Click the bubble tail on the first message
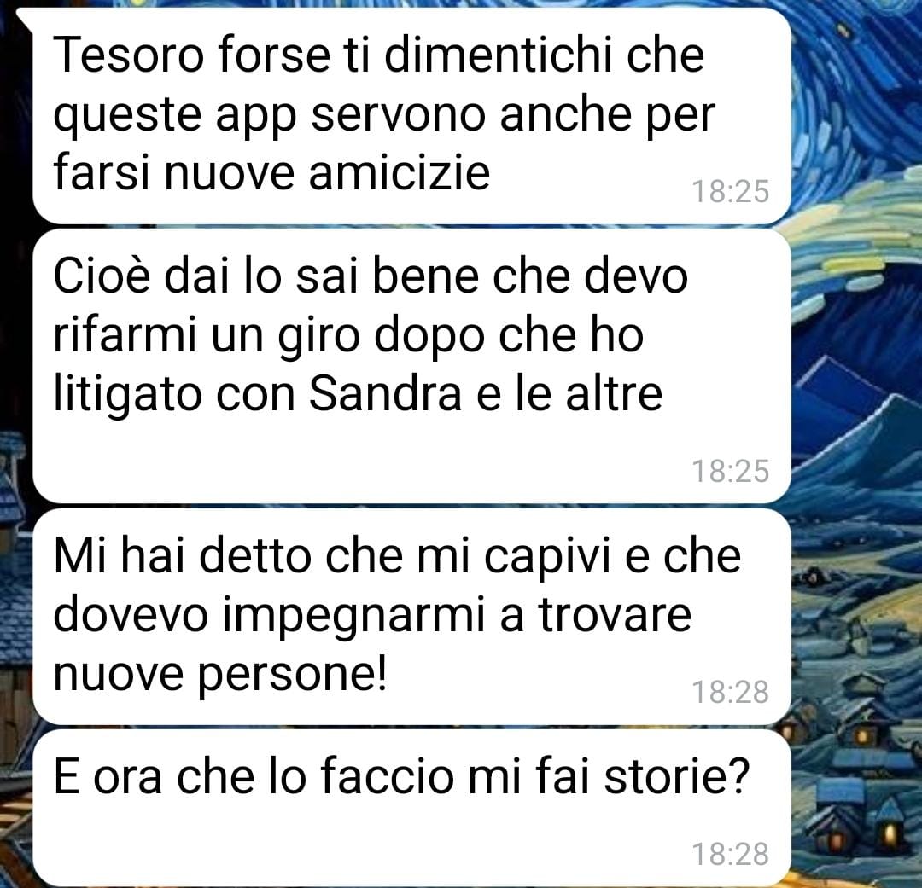Viewport: 922px width, 888px height. (26, 18)
